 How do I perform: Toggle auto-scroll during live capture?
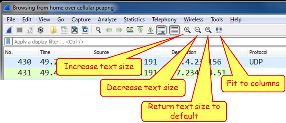click(x=161, y=30)
